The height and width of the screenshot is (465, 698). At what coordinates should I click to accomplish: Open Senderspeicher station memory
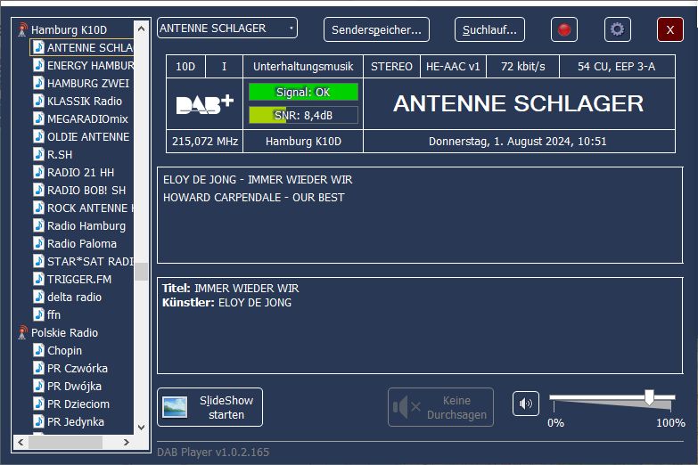[376, 29]
